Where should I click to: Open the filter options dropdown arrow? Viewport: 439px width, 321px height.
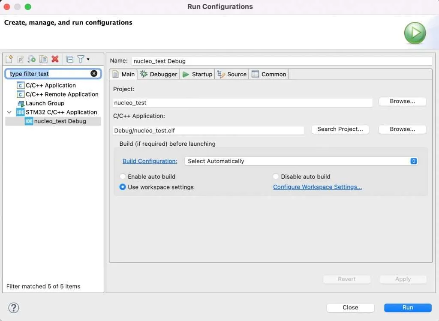88,59
